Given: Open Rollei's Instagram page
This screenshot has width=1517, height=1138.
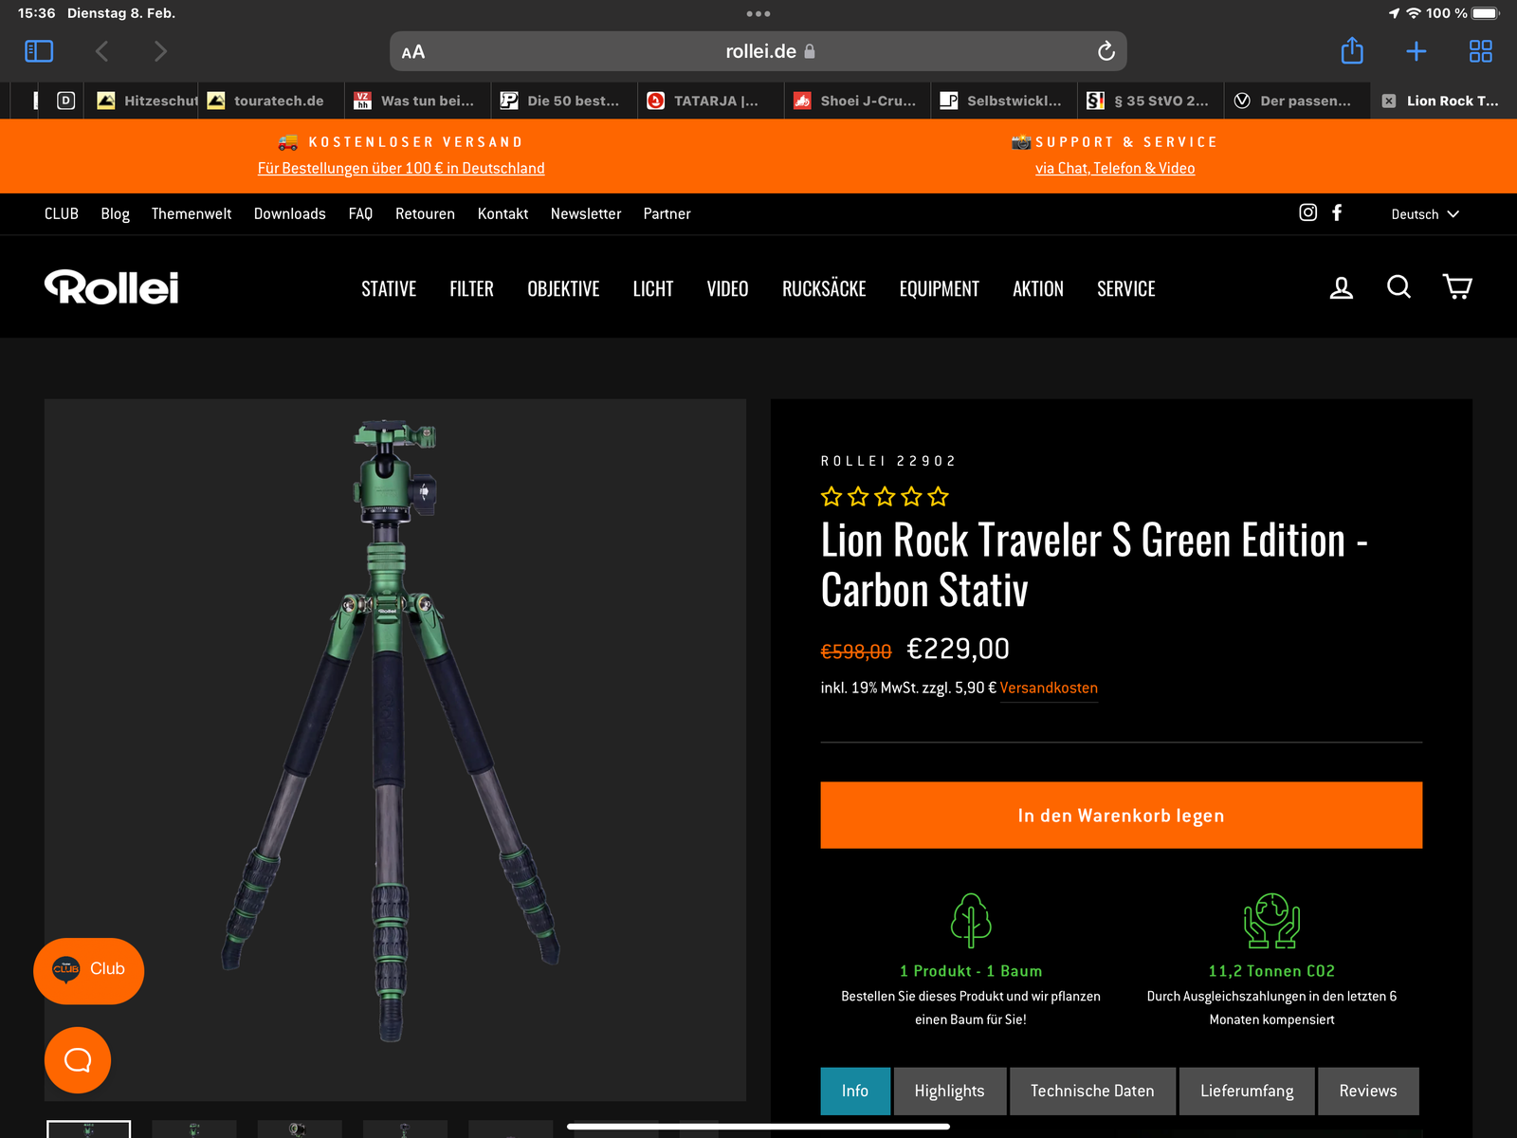Looking at the screenshot, I should coord(1307,212).
